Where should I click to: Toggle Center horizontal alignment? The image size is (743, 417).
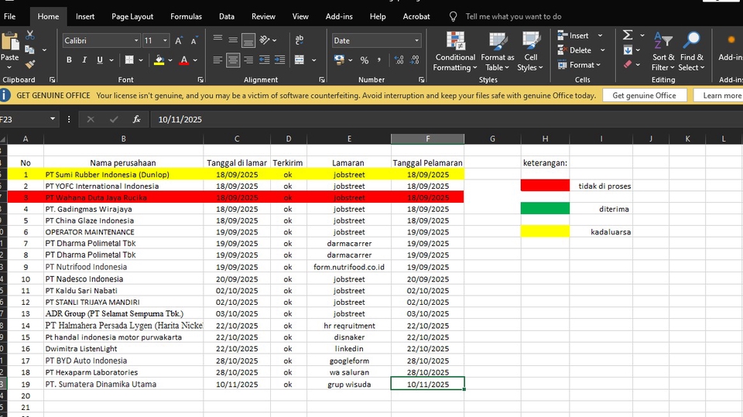tap(233, 60)
